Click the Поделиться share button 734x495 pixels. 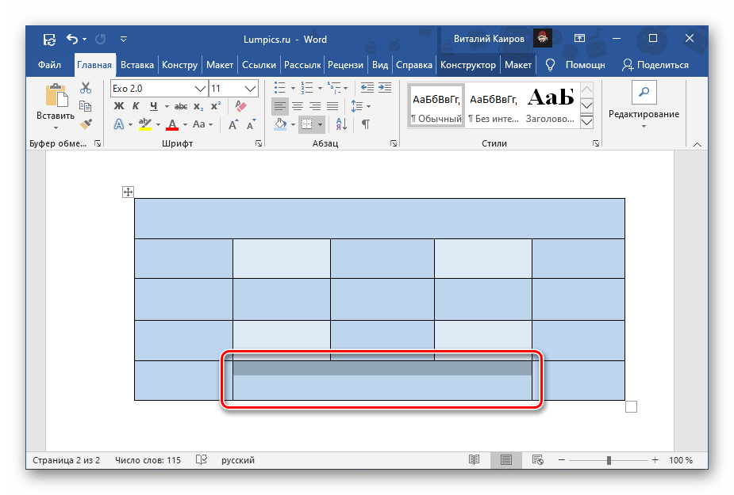[655, 65]
